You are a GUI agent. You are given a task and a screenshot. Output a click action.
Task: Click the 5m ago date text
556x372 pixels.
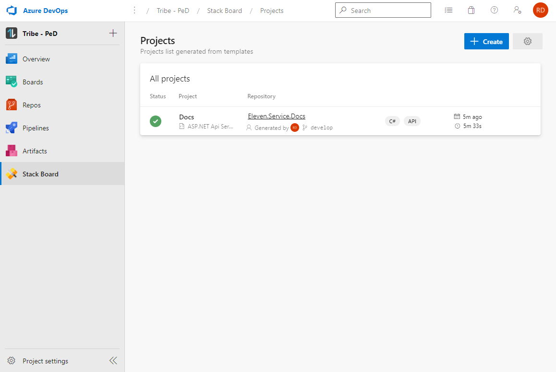click(x=472, y=117)
